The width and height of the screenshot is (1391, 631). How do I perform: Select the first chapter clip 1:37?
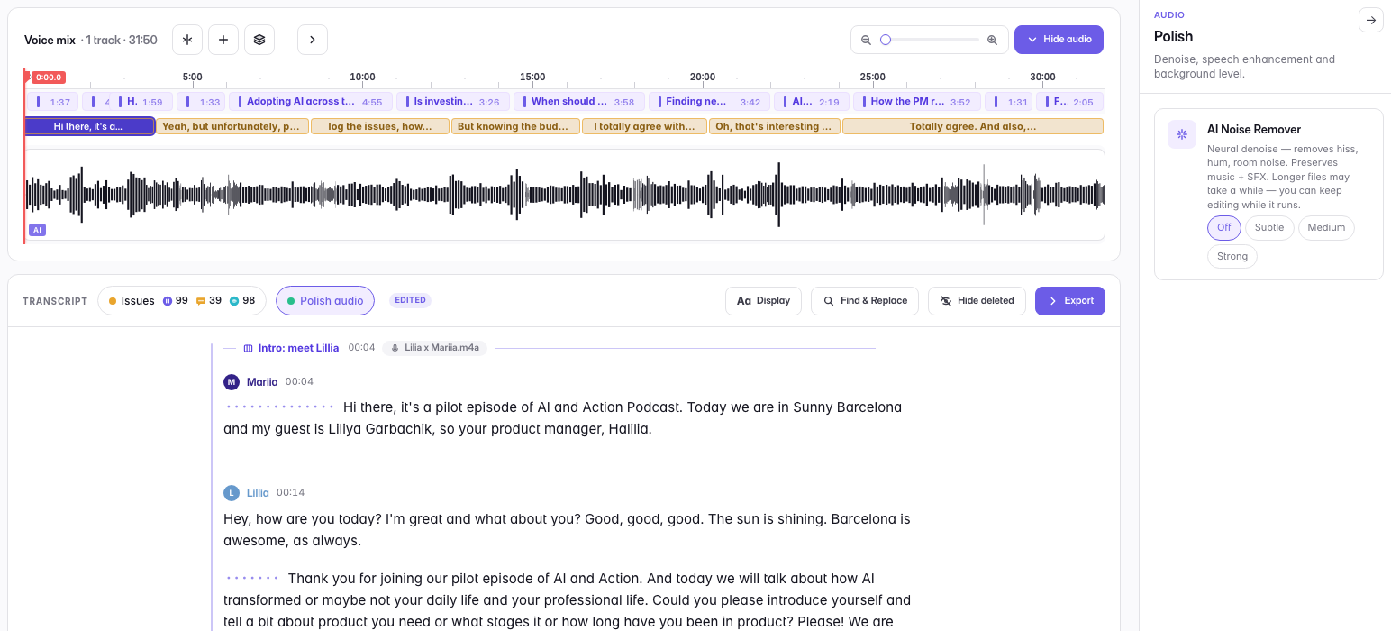[52, 102]
